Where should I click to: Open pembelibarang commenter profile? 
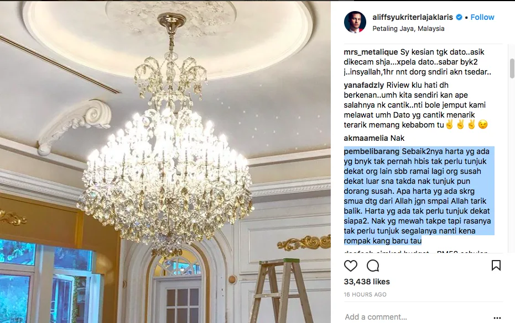click(372, 151)
